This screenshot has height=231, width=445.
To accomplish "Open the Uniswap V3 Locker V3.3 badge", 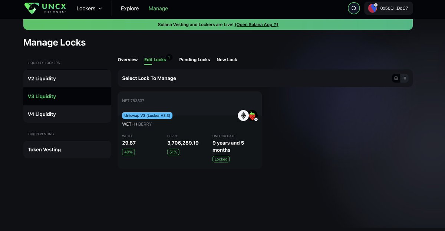I will tap(147, 115).
